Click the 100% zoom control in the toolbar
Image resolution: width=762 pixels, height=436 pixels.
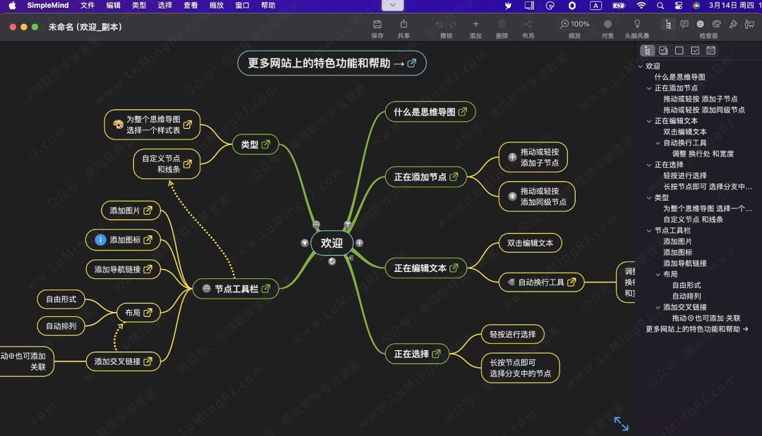(576, 23)
